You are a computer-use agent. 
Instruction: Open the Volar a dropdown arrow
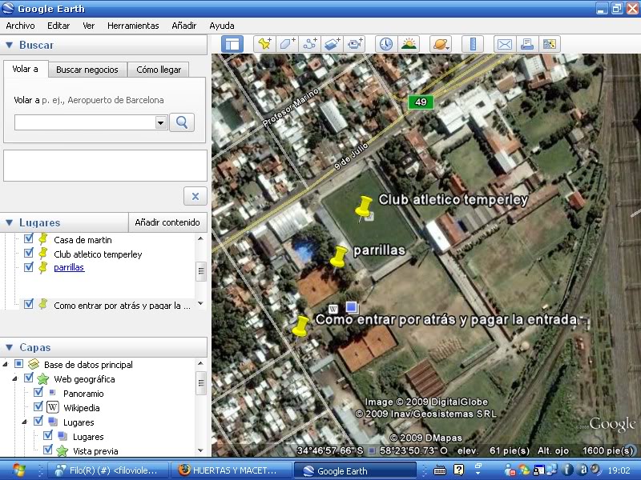tap(161, 122)
